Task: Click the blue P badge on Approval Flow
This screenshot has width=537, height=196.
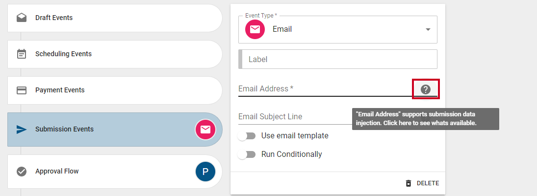Action: click(205, 172)
